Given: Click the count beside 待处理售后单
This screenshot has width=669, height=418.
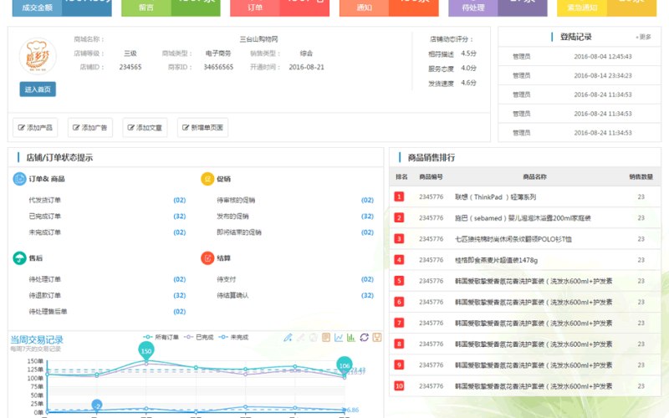Looking at the screenshot, I should tap(180, 312).
